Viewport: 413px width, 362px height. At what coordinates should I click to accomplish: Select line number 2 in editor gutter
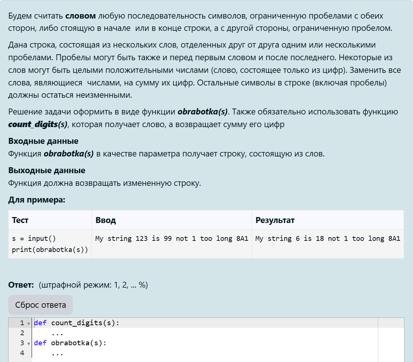click(22, 333)
